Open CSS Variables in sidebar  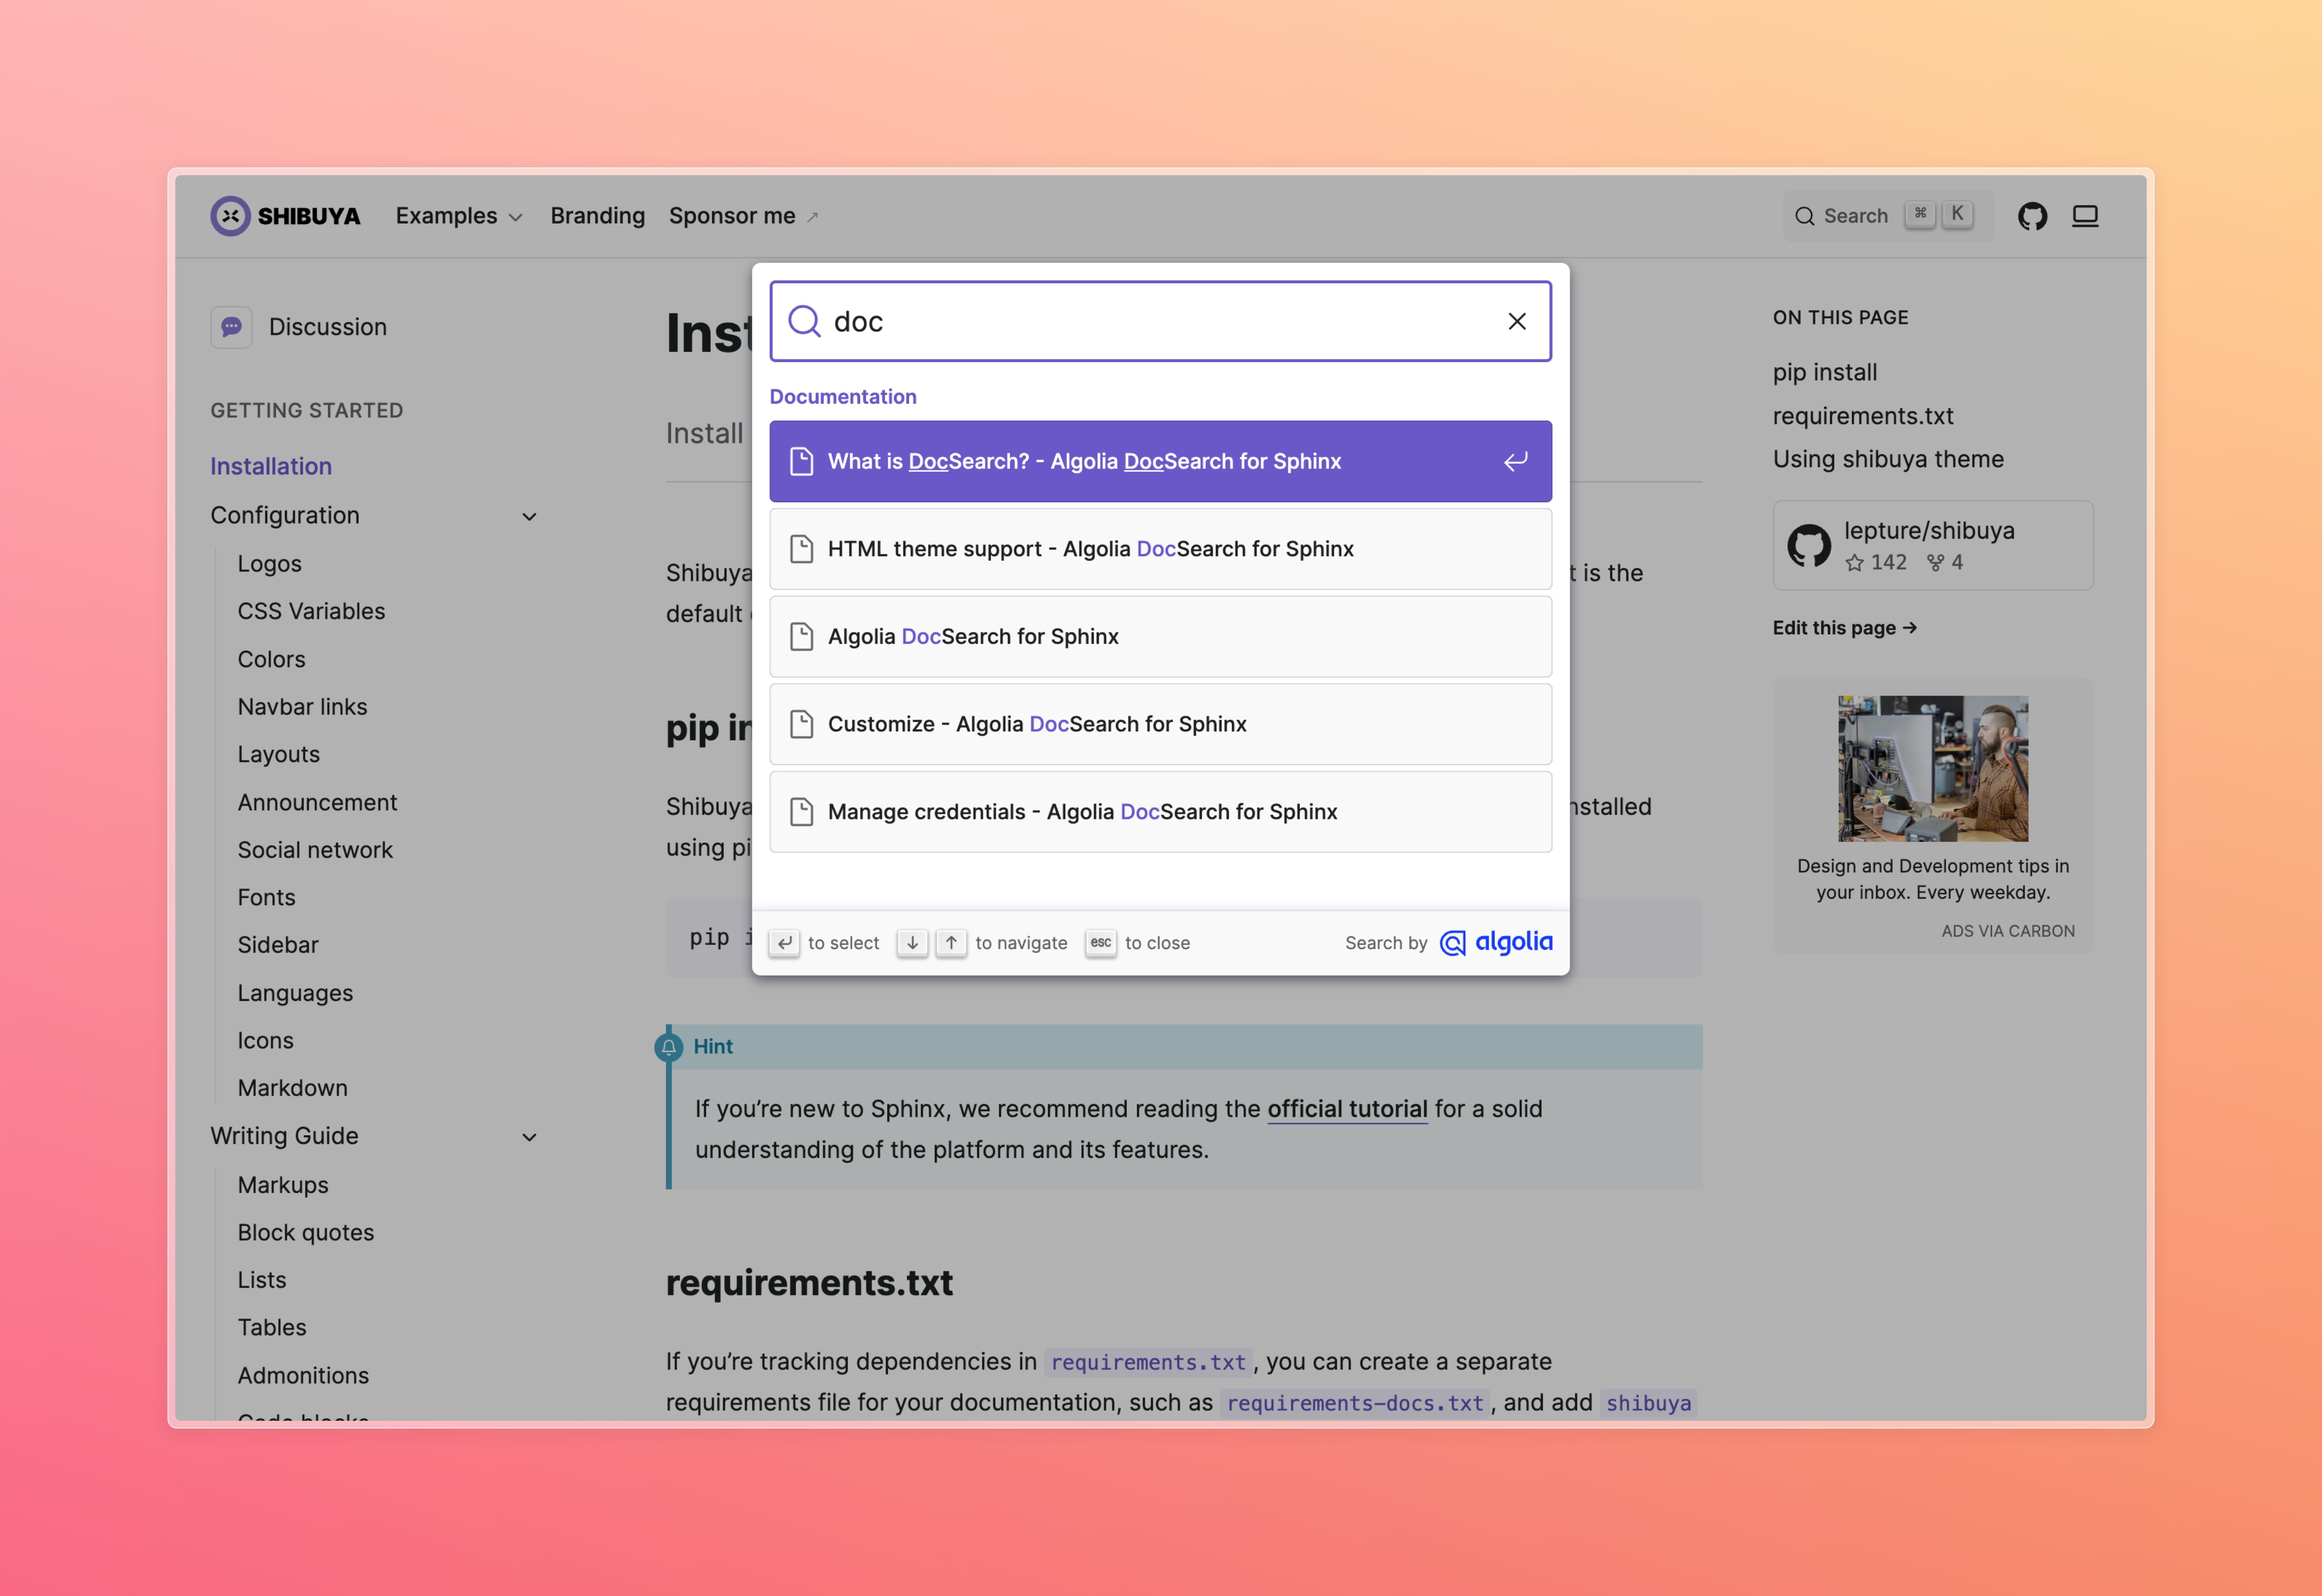click(x=311, y=611)
